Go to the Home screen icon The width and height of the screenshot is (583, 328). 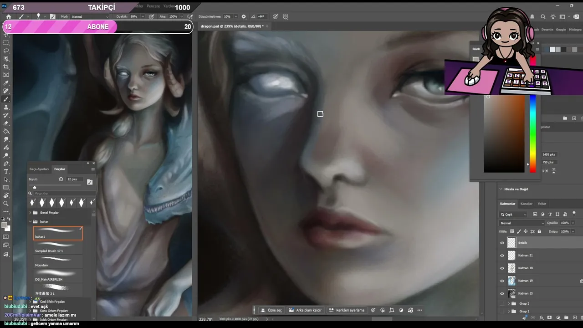pos(8,17)
